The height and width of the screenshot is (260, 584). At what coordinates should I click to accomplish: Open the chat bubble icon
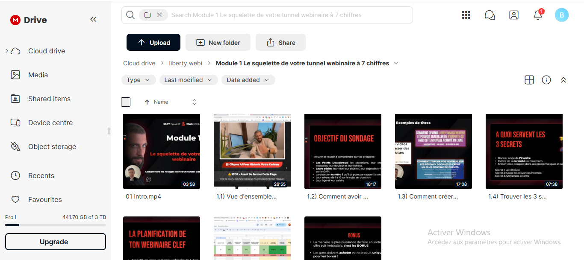(x=490, y=15)
